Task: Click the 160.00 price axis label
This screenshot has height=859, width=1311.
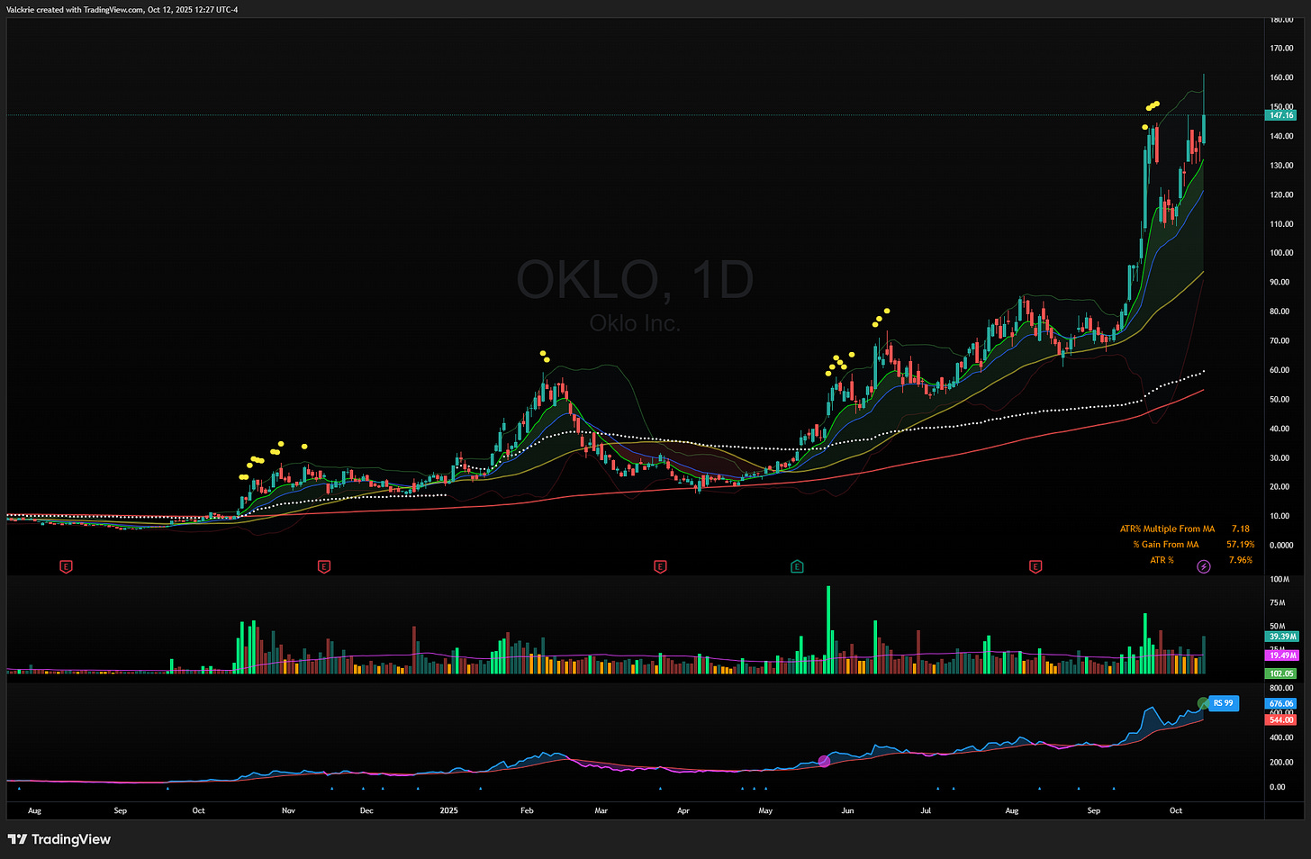Action: click(x=1281, y=77)
